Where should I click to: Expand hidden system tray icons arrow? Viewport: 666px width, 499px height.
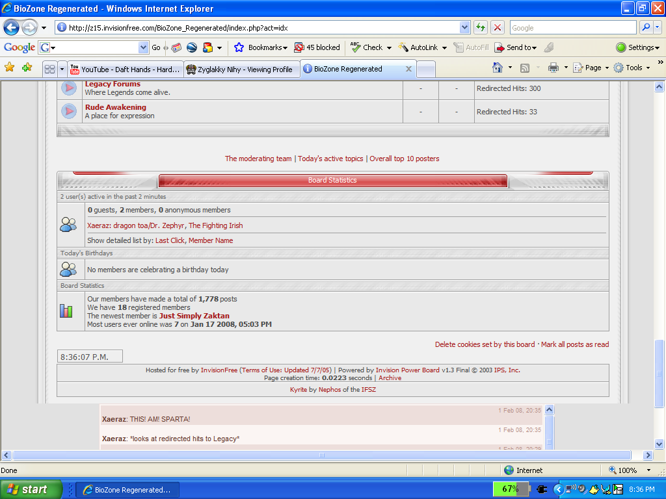tap(559, 490)
